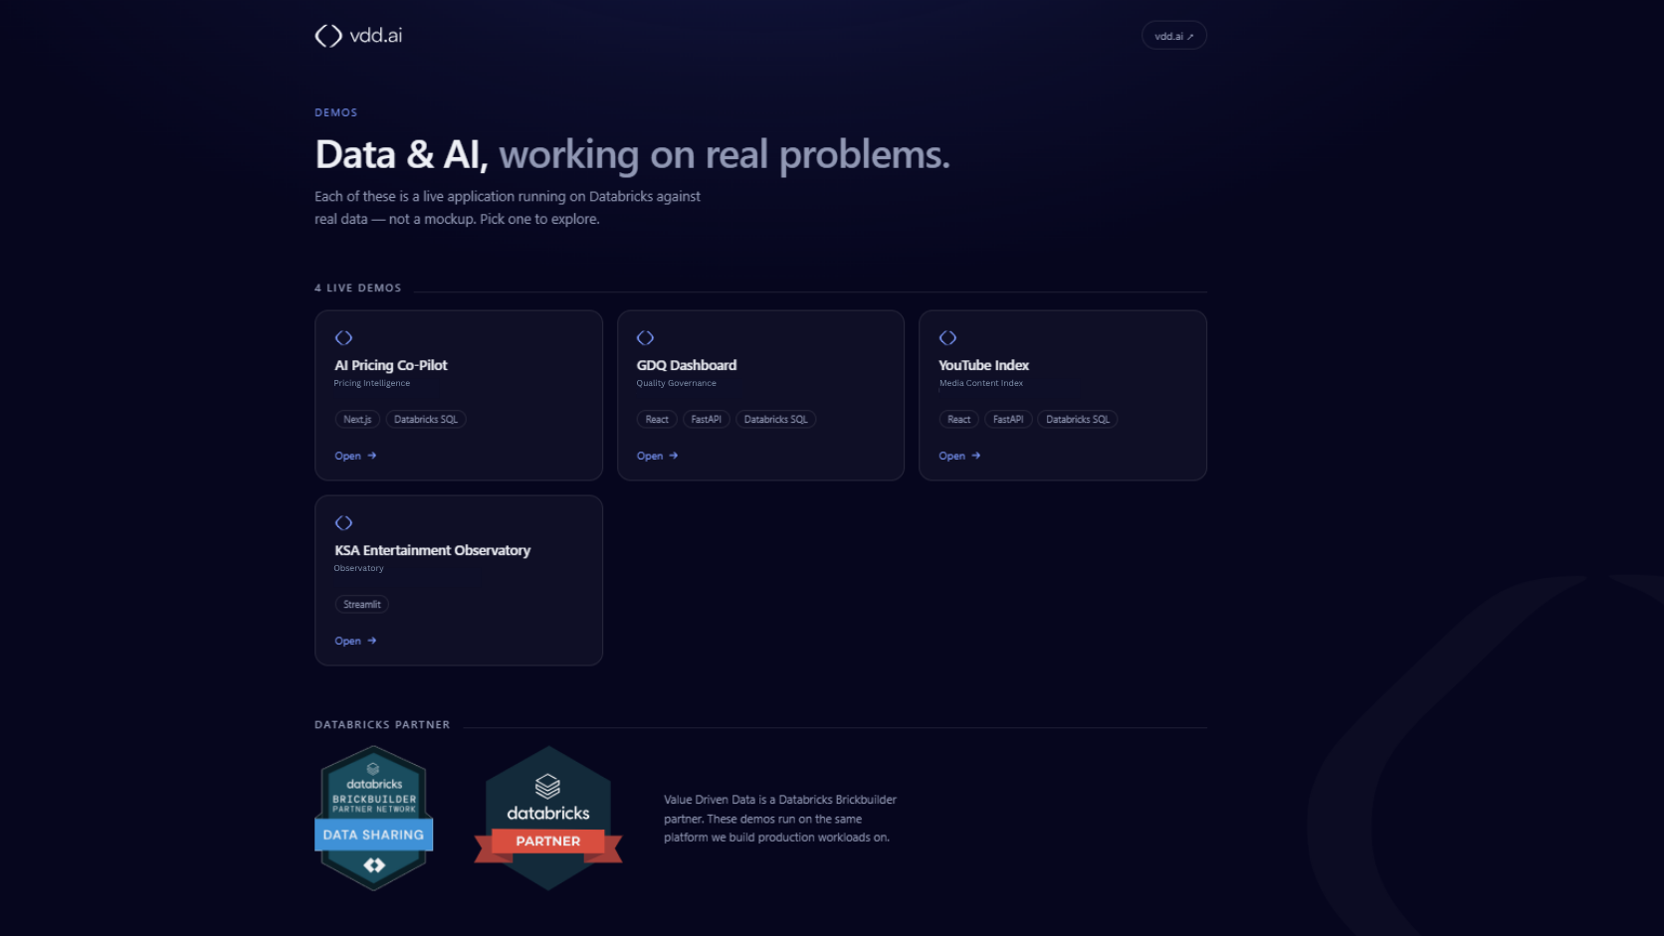The height and width of the screenshot is (936, 1664).
Task: Open the YouTube Index demo link
Action: pyautogui.click(x=959, y=456)
